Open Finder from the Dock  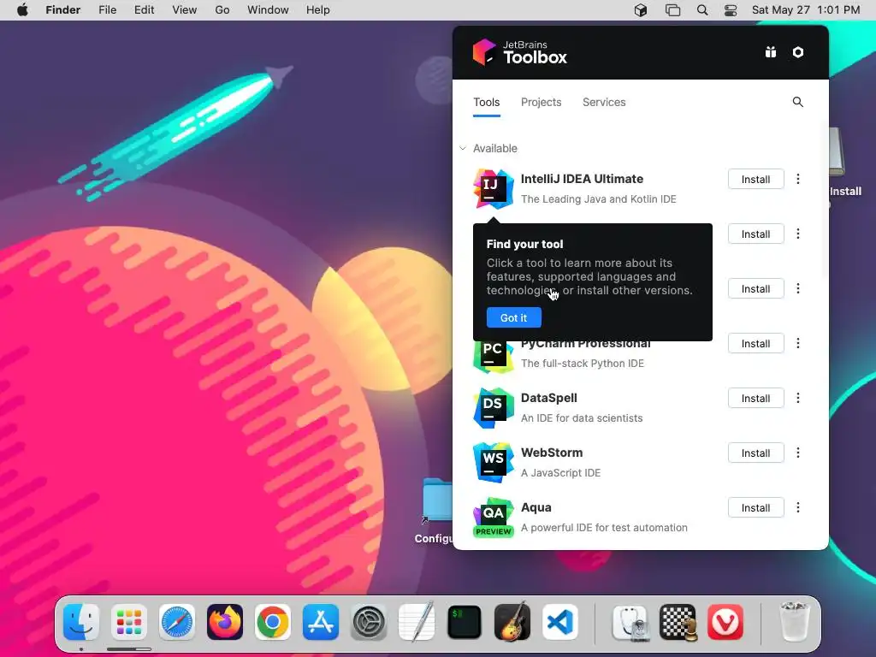(x=81, y=622)
